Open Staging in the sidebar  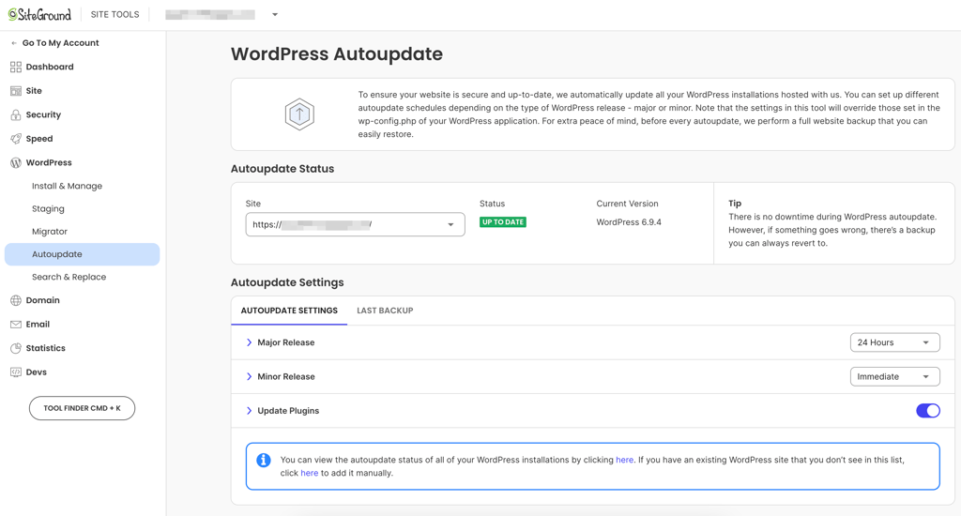coord(48,208)
